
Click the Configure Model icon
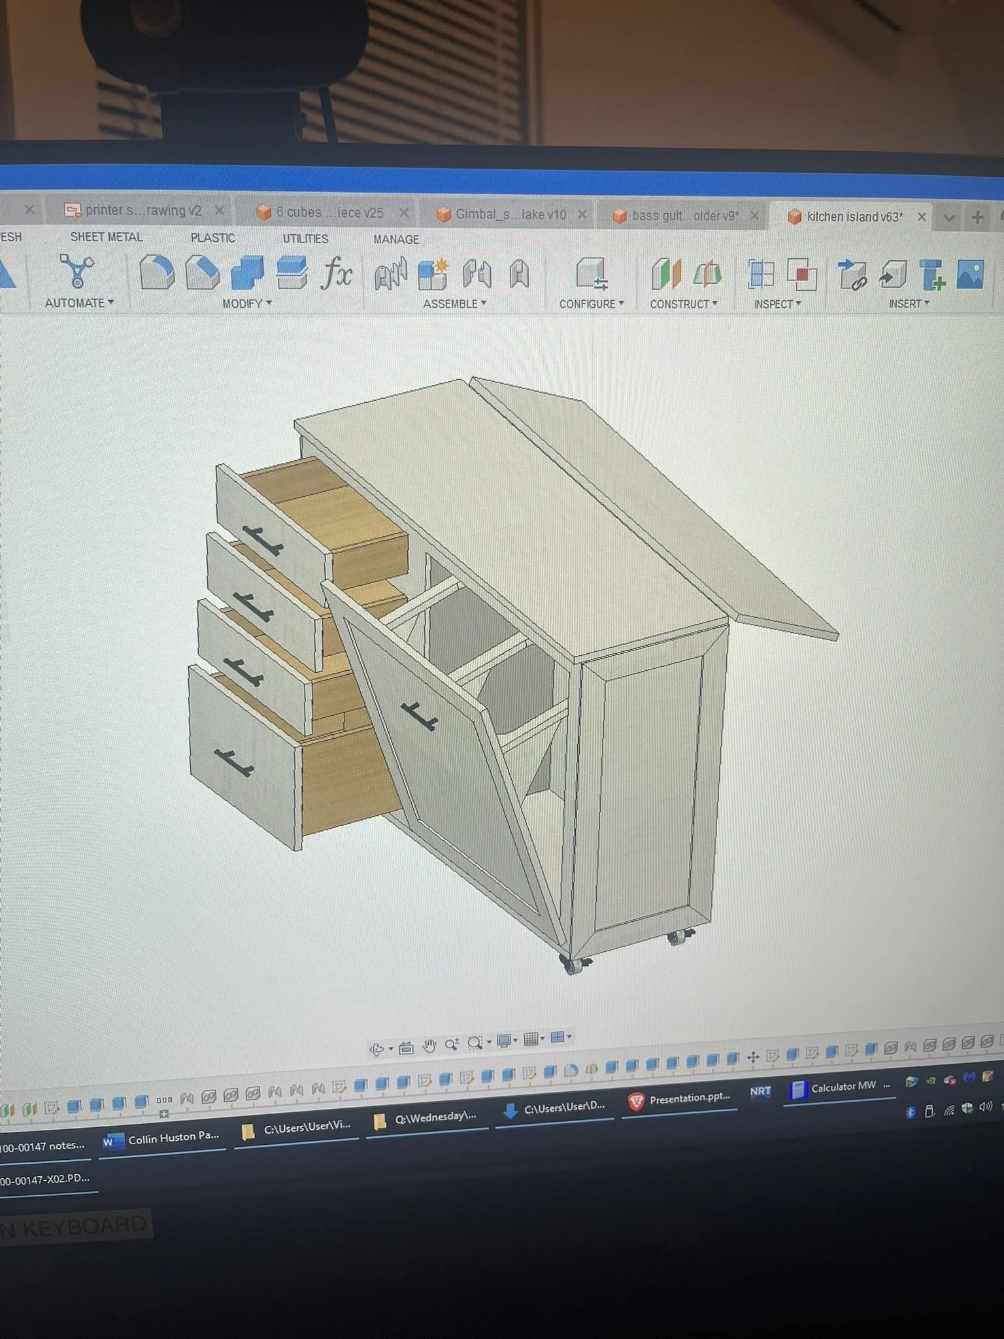tap(592, 273)
